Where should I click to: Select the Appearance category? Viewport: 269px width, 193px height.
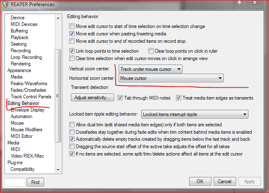click(x=19, y=70)
